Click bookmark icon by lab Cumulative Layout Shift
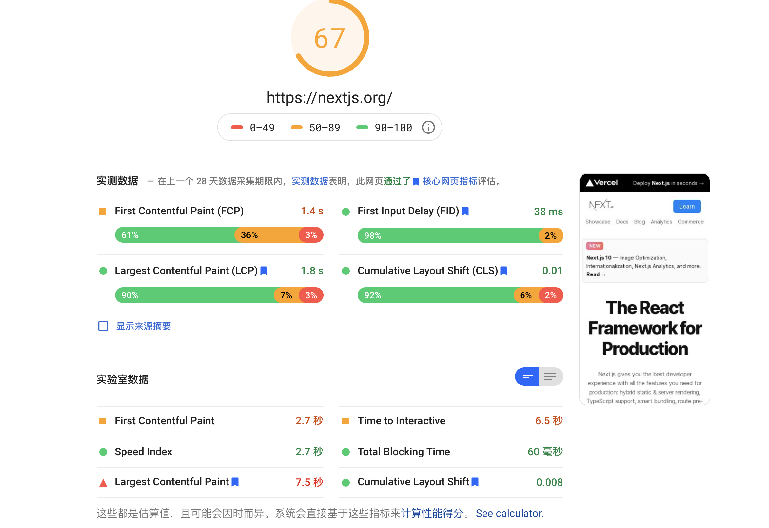This screenshot has width=769, height=528. (475, 482)
